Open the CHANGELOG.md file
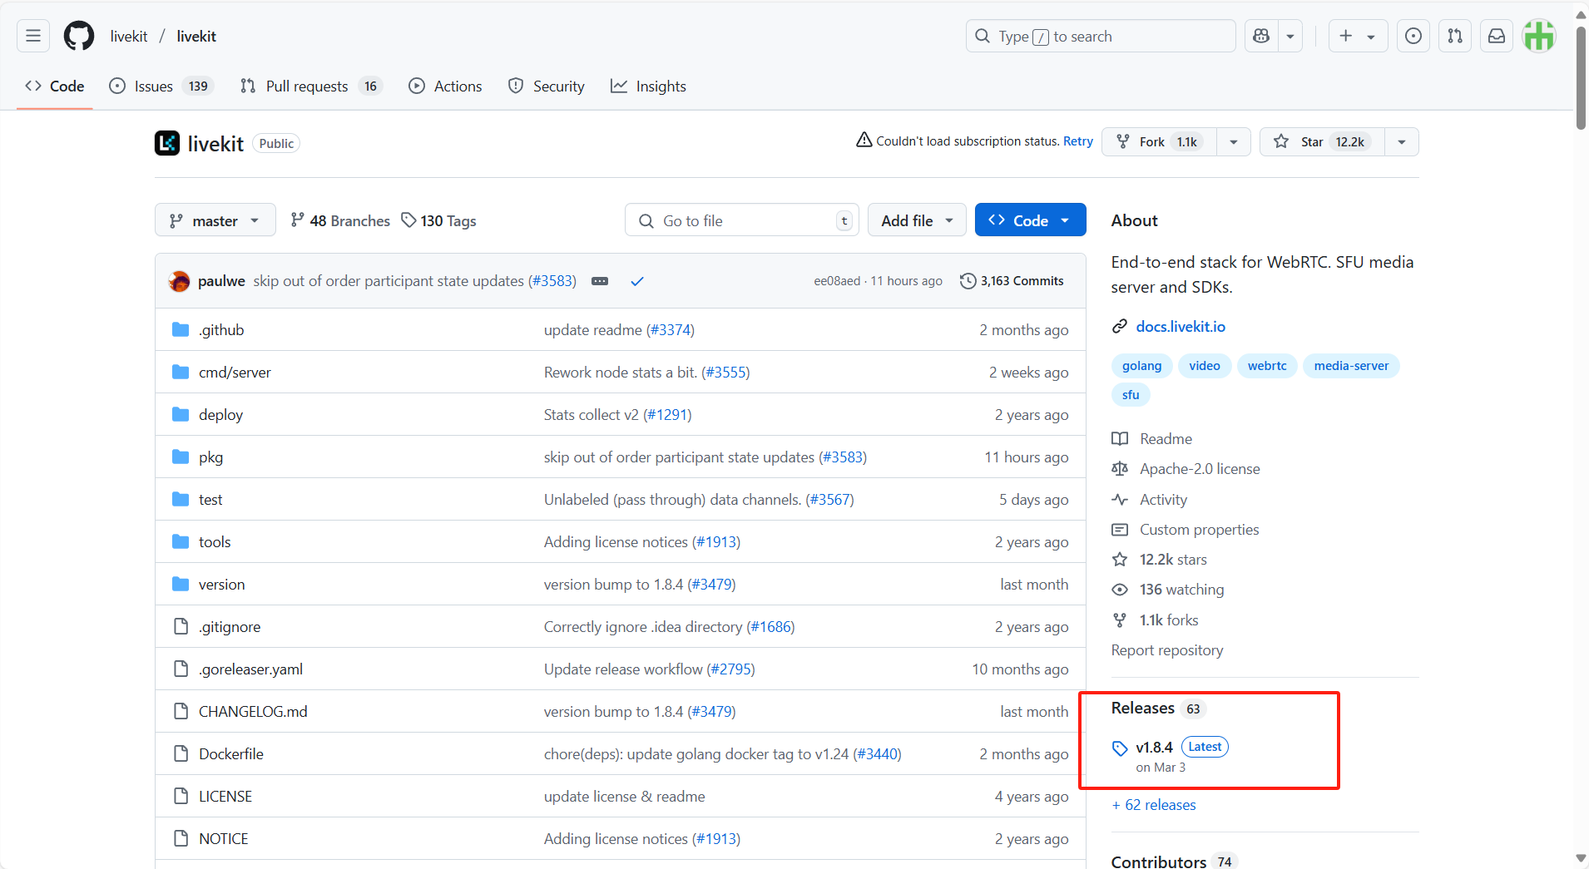This screenshot has height=869, width=1589. 253,712
